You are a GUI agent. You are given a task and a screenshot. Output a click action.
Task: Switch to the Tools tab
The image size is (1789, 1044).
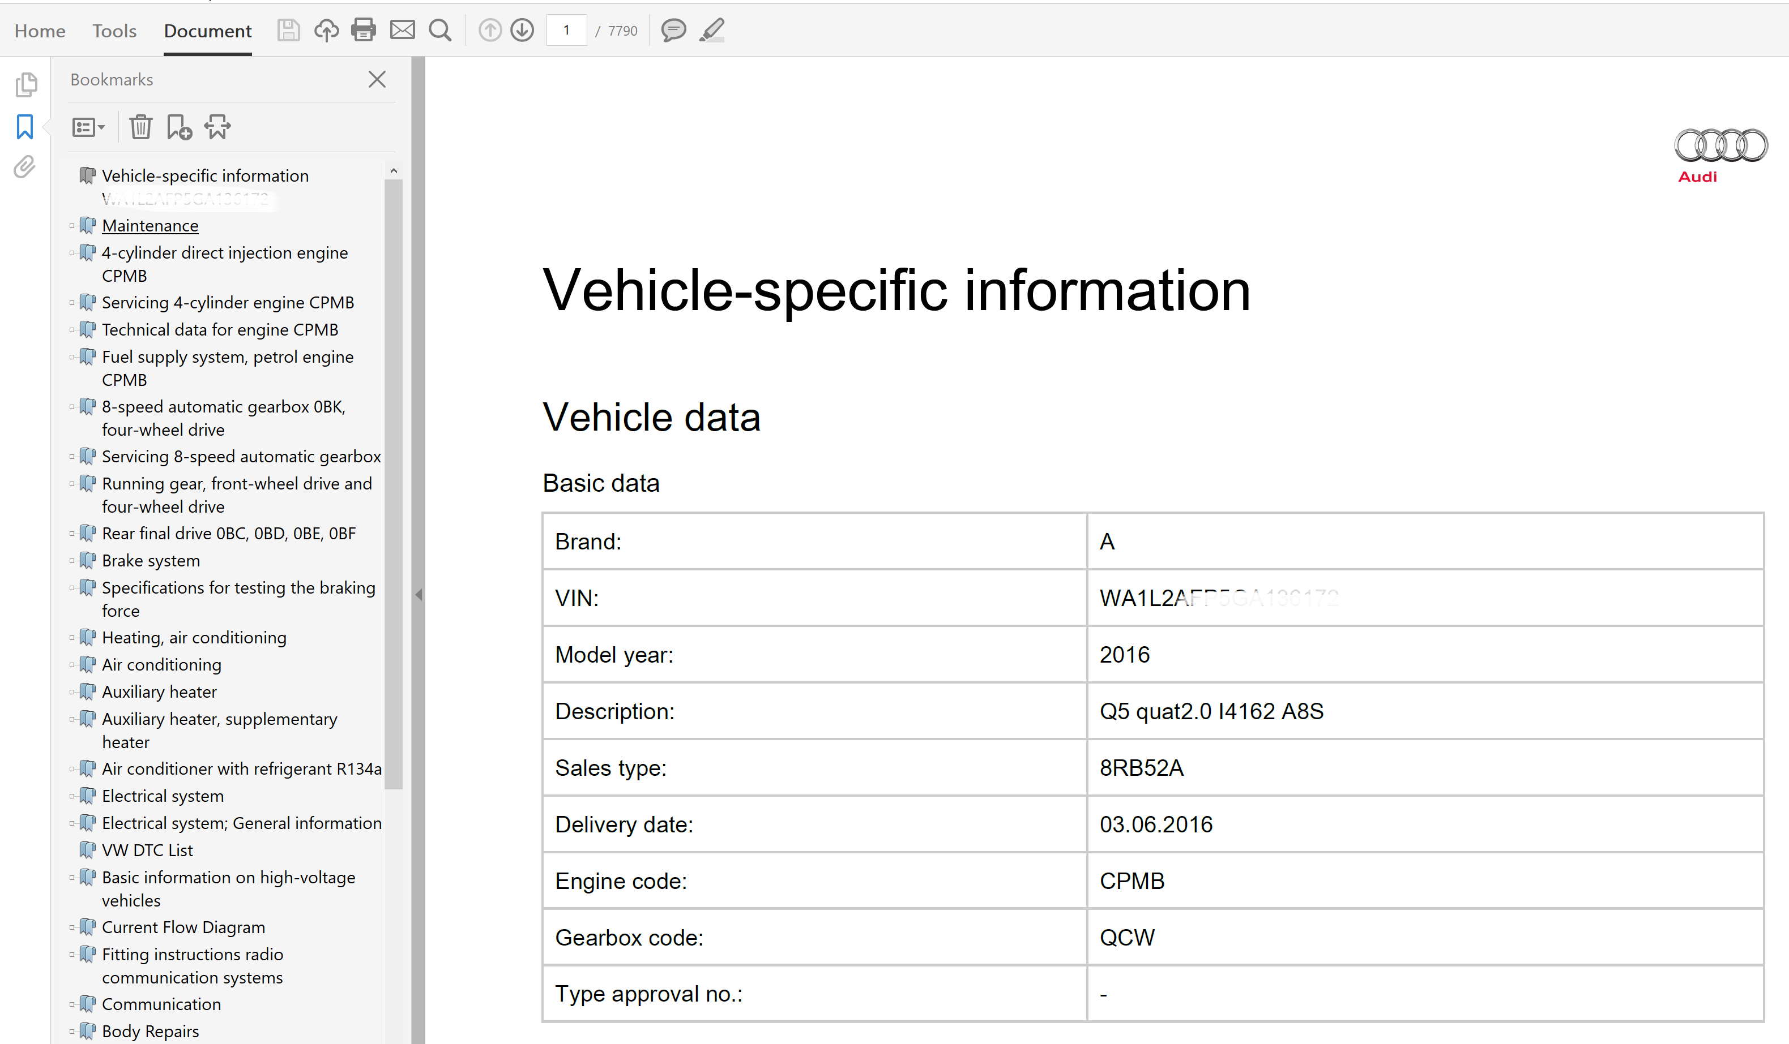click(114, 31)
